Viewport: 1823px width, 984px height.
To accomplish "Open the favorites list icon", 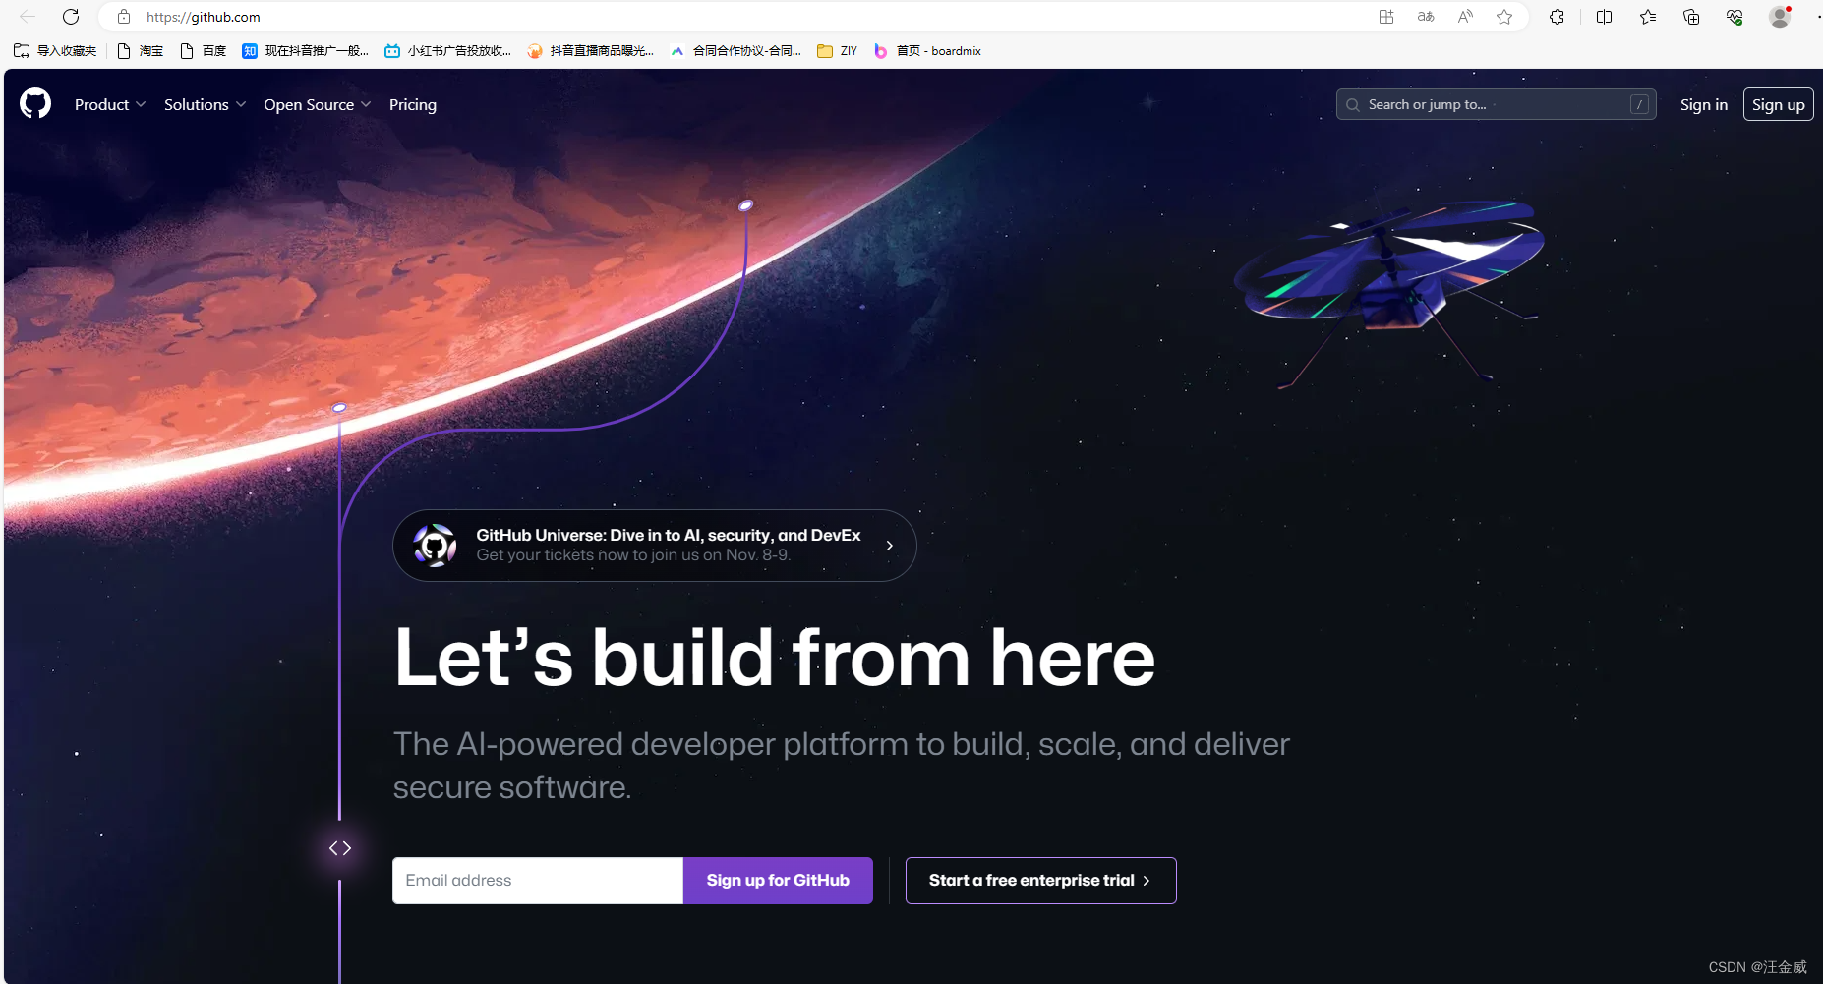I will coord(1648,17).
